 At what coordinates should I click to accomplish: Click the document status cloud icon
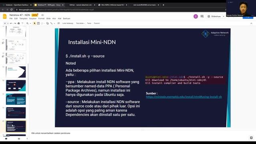[x=42, y=15]
